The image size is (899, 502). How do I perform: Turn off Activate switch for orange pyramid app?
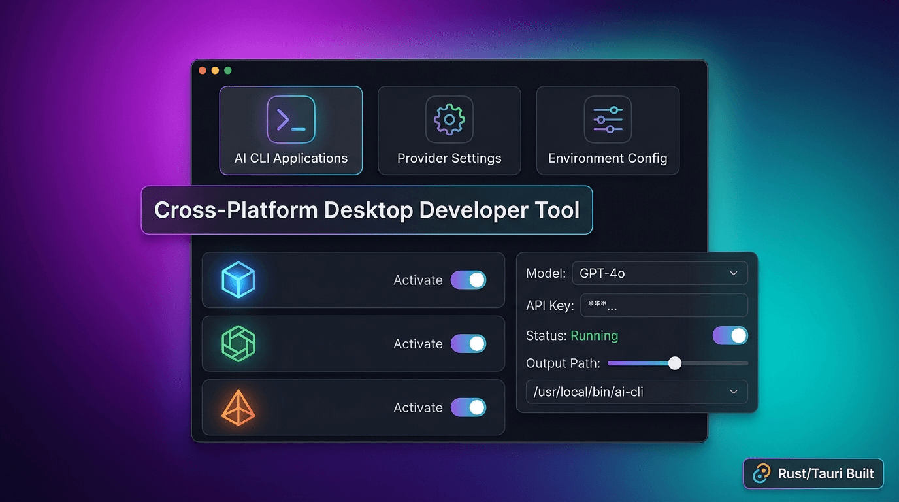pos(468,408)
